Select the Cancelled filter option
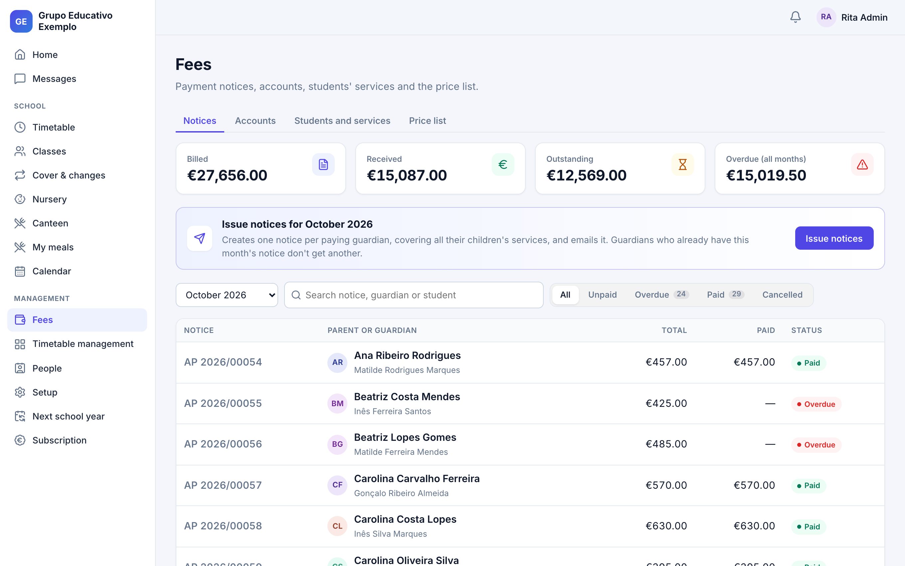905x566 pixels. click(782, 295)
